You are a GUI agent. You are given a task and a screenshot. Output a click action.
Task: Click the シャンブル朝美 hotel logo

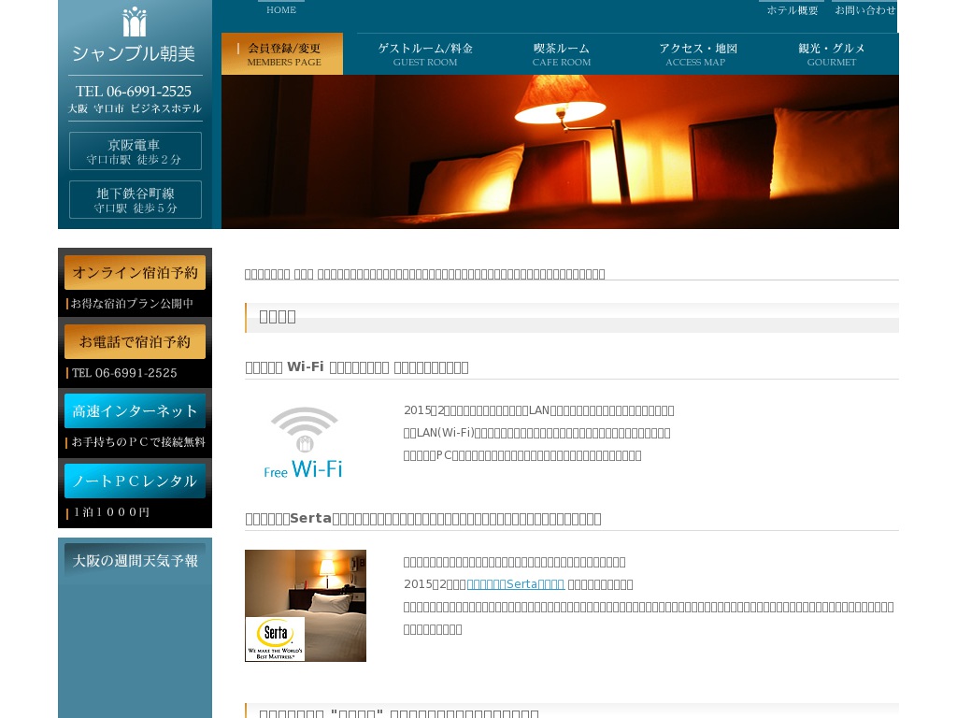coord(135,36)
